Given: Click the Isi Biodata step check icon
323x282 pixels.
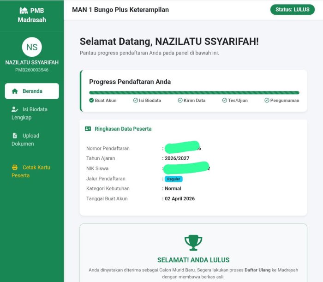Looking at the screenshot, I should pyautogui.click(x=135, y=100).
